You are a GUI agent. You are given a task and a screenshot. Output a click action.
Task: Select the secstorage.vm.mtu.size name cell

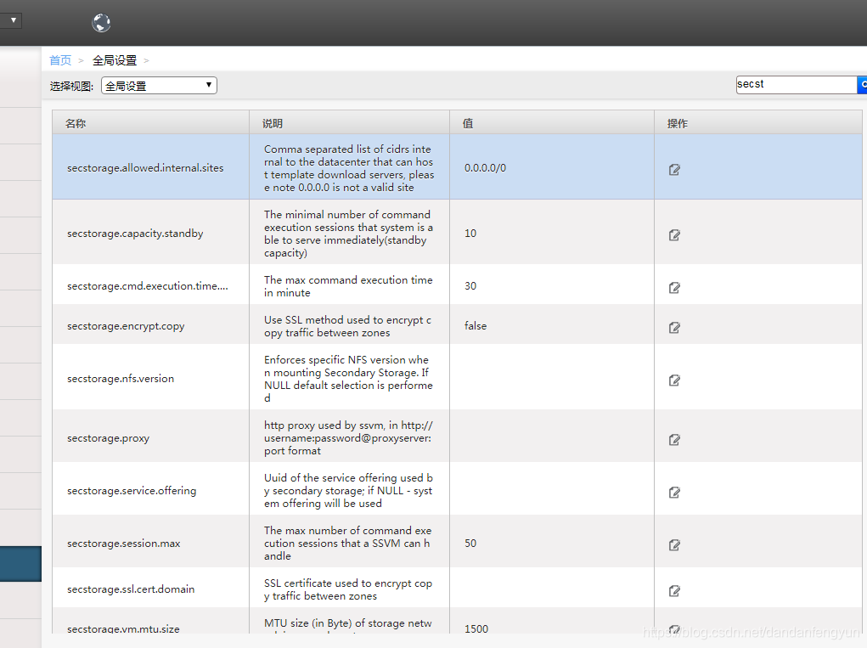123,628
